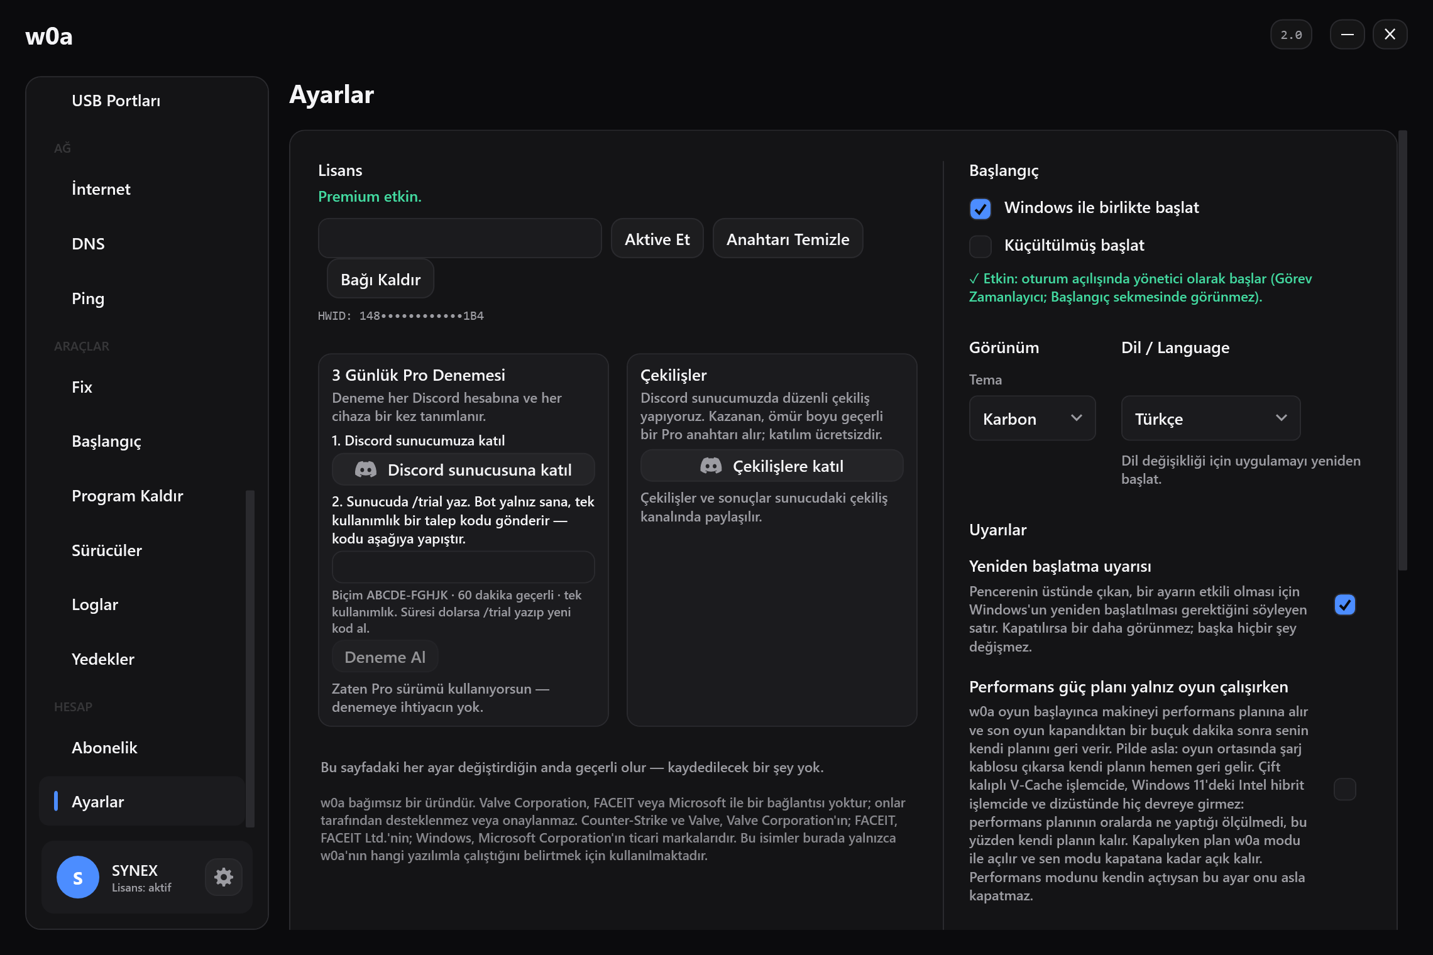Open the Karbon theme dropdown
This screenshot has width=1433, height=955.
1032,418
